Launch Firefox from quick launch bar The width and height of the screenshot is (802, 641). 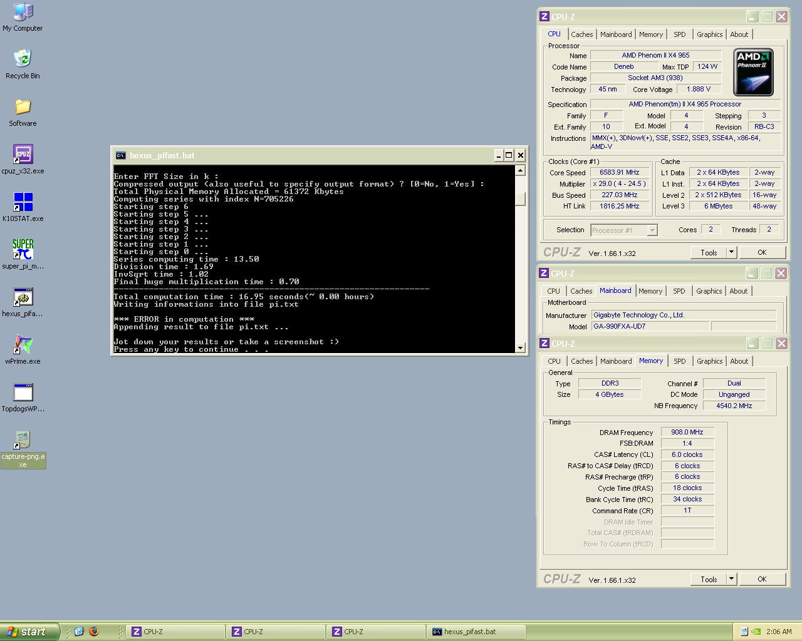[94, 632]
